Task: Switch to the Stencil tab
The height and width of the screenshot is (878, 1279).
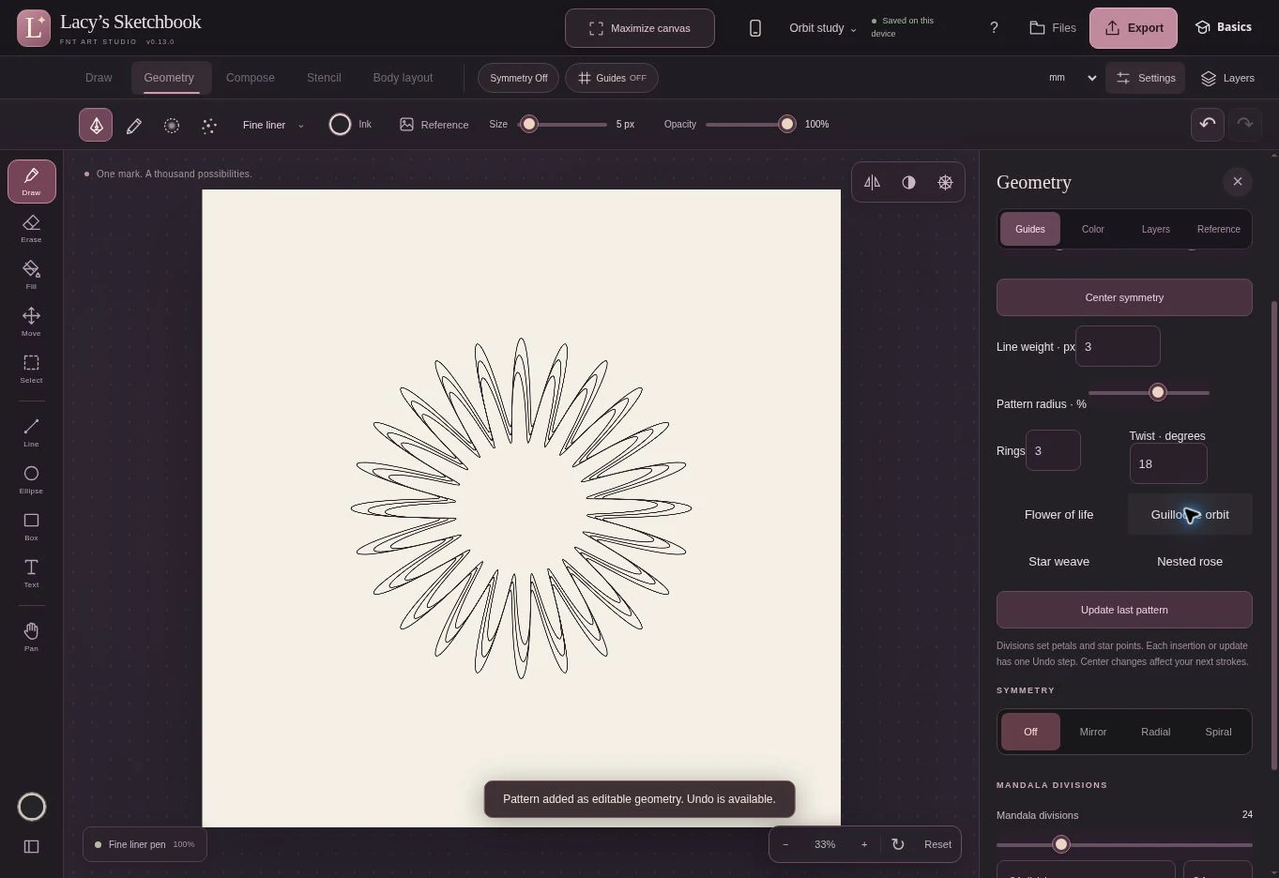Action: click(324, 78)
